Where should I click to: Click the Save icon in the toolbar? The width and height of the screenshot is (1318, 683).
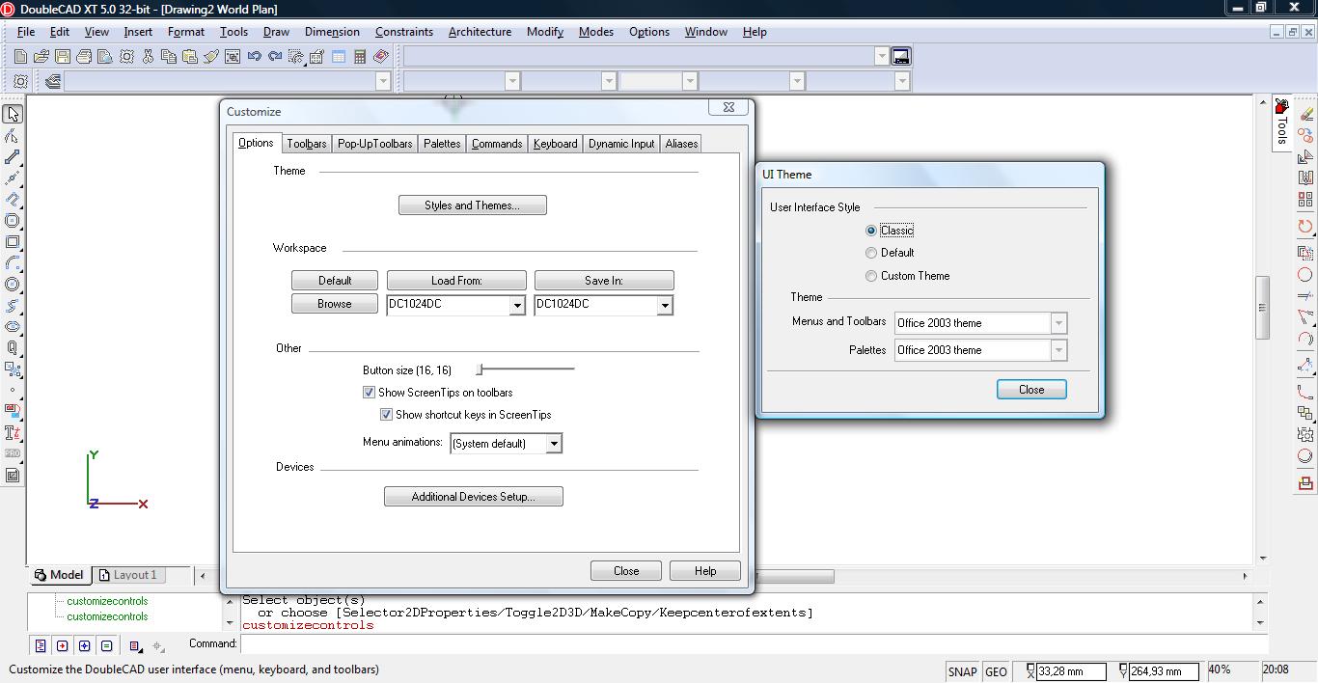click(x=63, y=57)
